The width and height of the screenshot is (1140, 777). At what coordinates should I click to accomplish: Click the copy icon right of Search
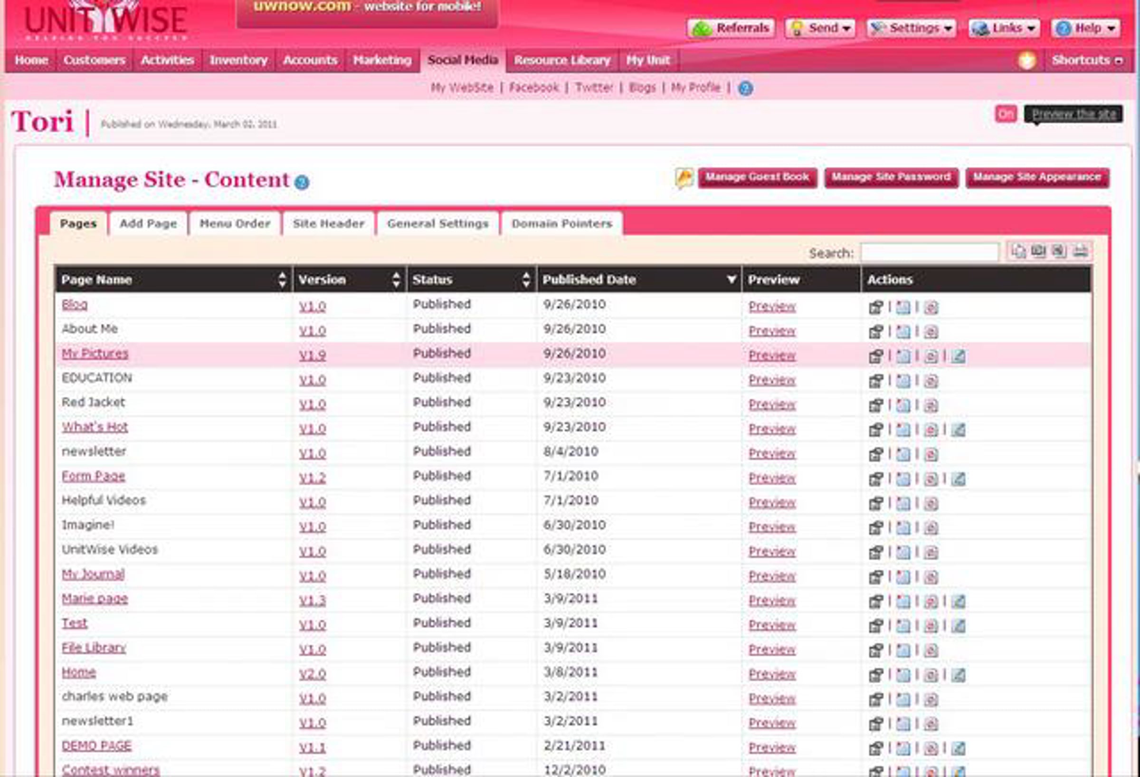coord(1019,251)
